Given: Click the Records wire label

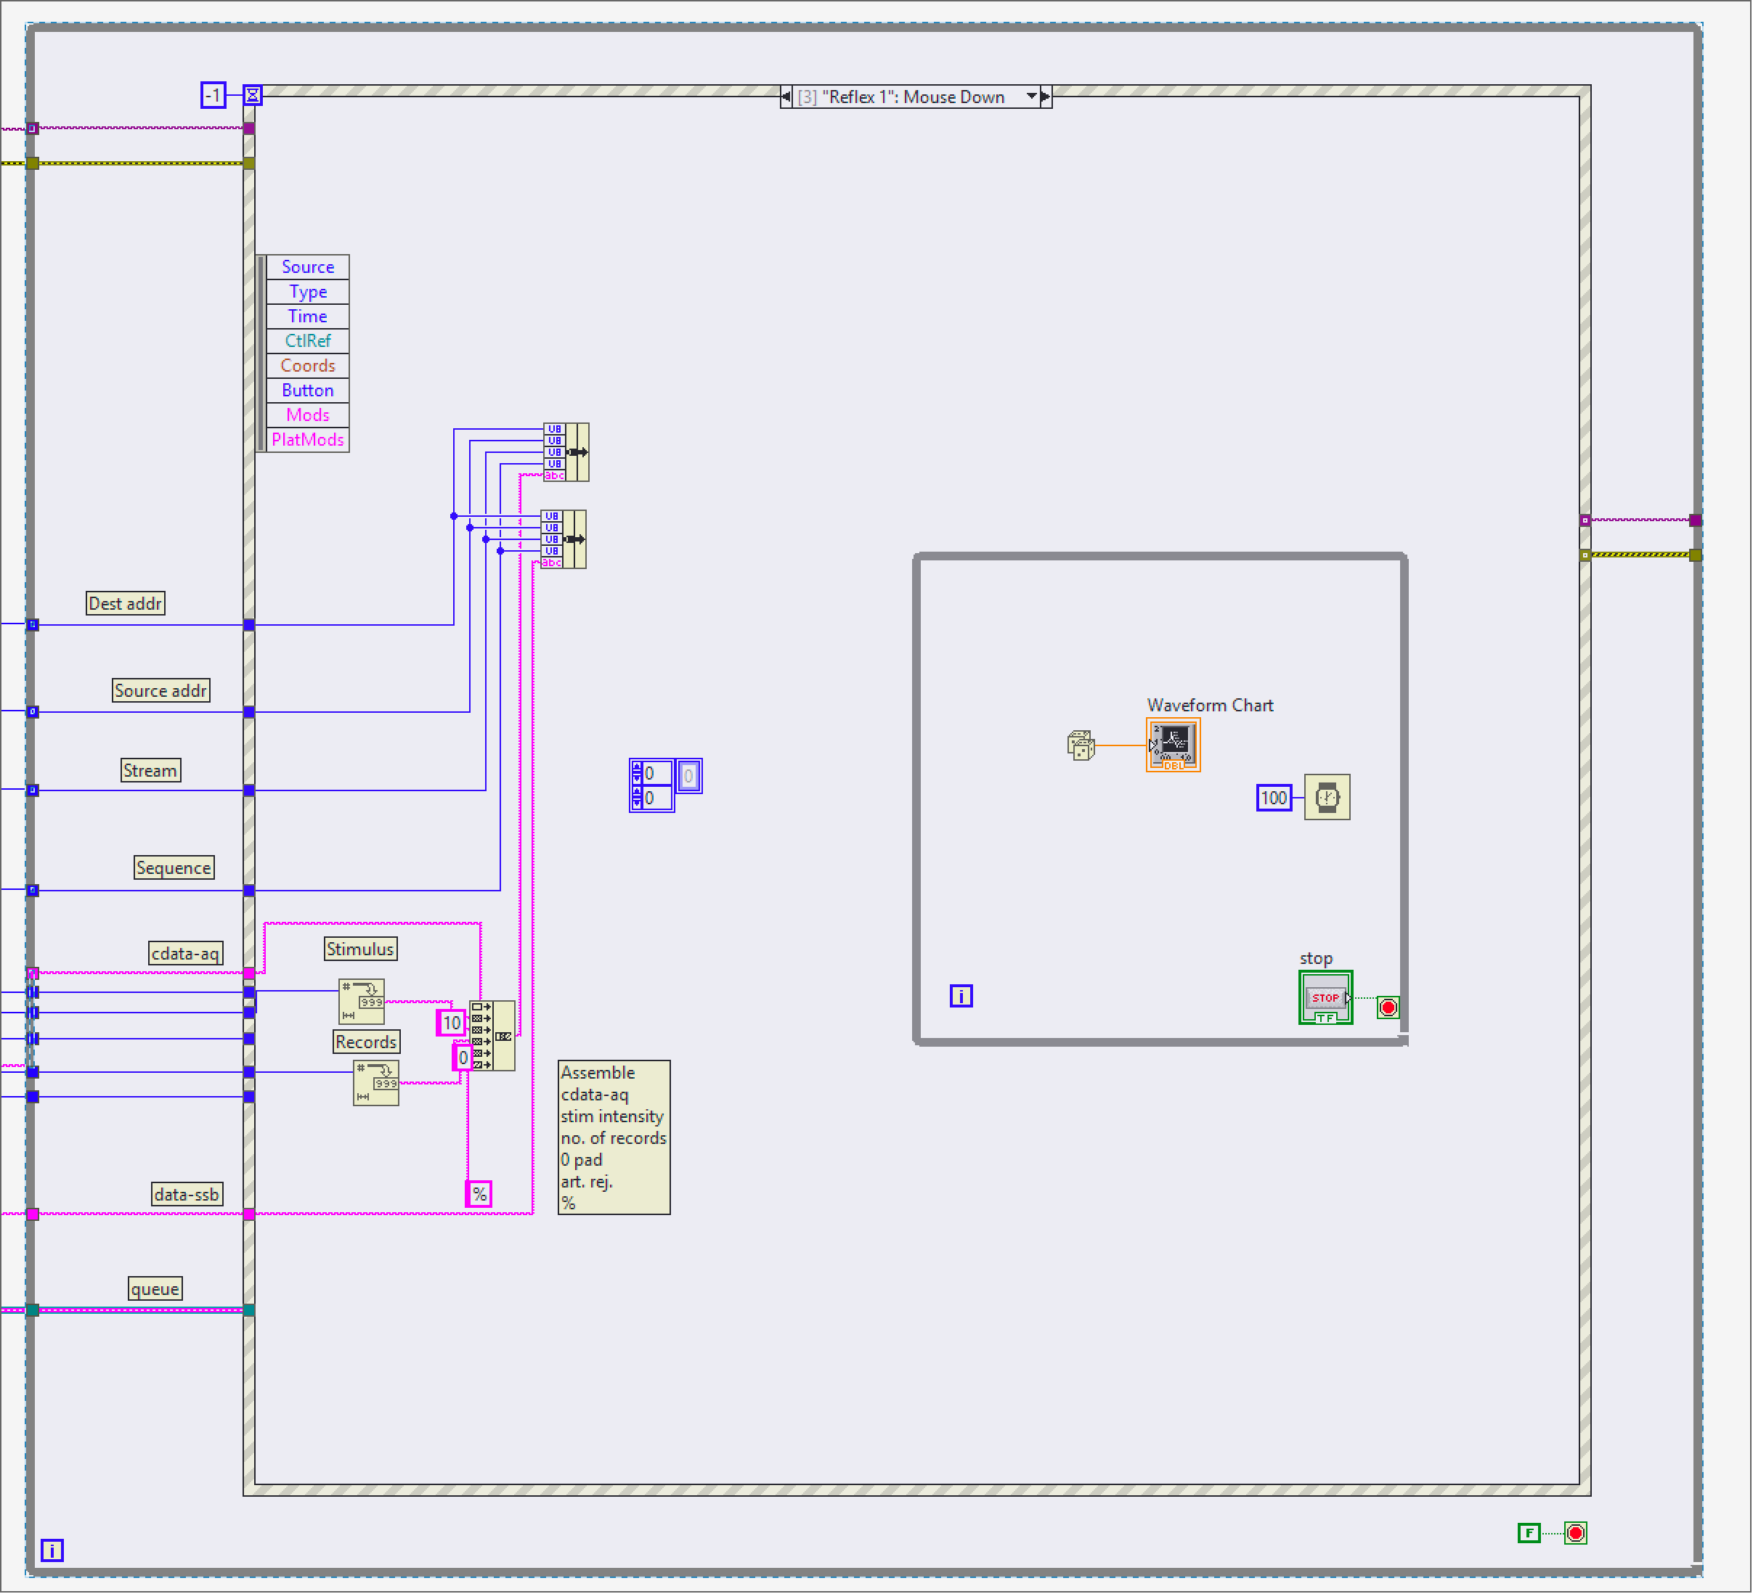Looking at the screenshot, I should click(366, 1042).
